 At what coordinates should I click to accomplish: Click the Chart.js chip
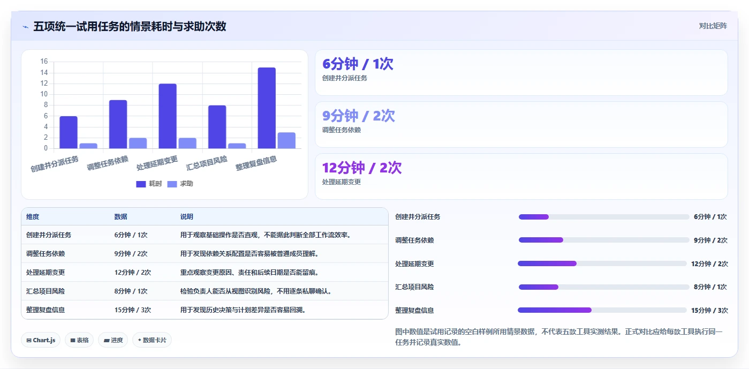click(x=41, y=340)
